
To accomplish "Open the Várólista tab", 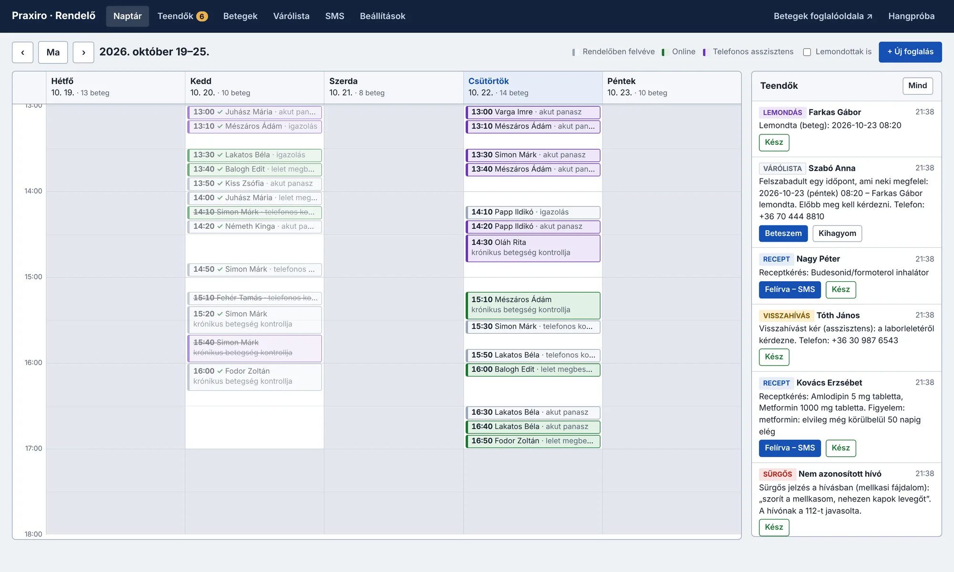I will [291, 16].
